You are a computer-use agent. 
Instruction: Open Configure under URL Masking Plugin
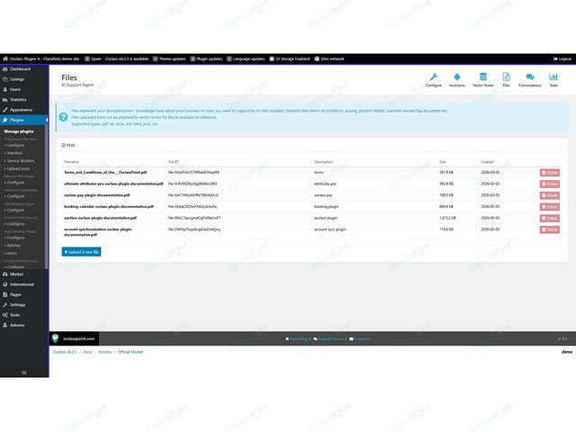pos(14,210)
